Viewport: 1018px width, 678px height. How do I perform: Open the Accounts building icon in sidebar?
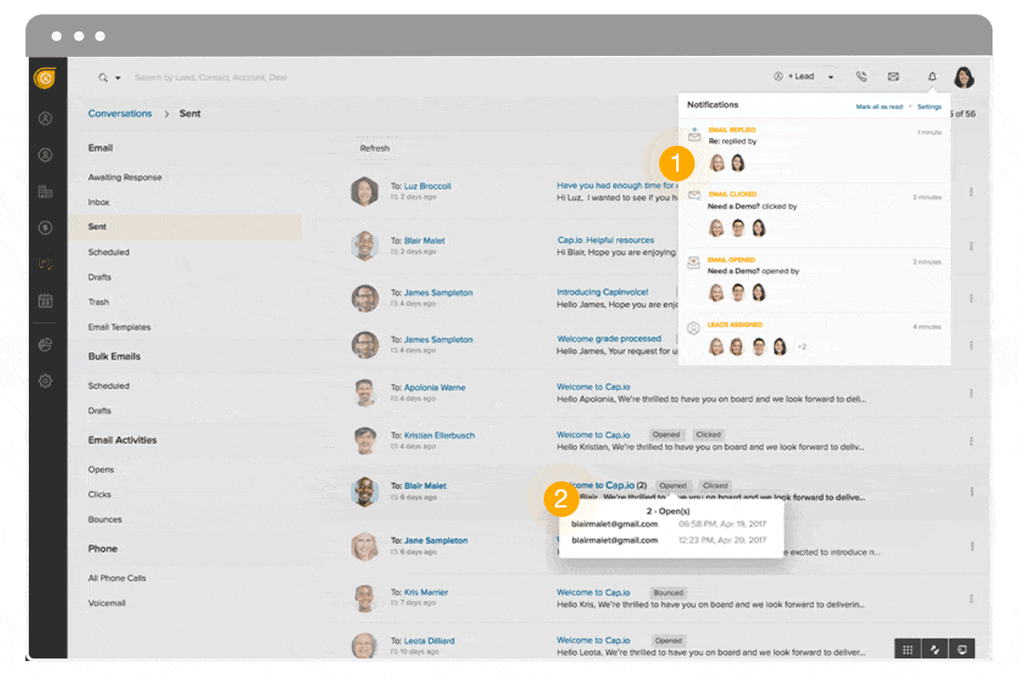[x=46, y=192]
